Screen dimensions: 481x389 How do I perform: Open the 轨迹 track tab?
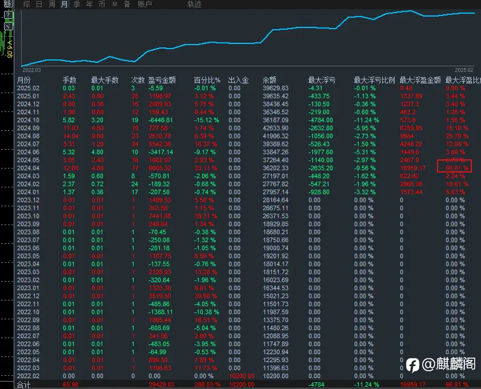(x=194, y=4)
